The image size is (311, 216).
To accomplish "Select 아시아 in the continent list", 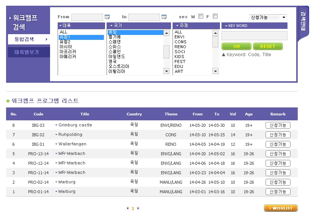I will 66,47.
